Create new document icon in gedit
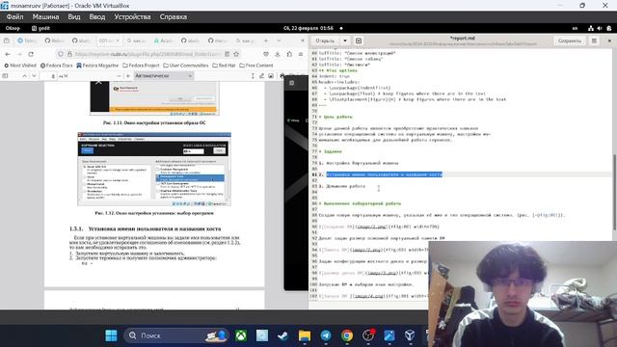This screenshot has height=347, width=617. pyautogui.click(x=359, y=40)
